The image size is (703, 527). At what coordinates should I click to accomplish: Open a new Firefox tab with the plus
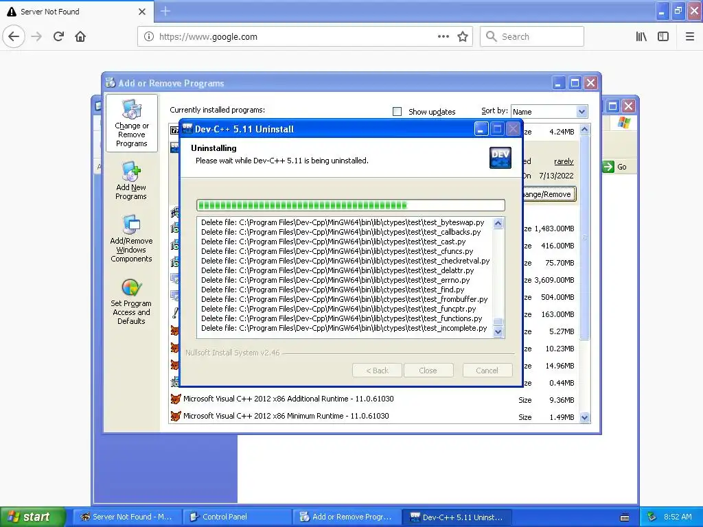coord(165,11)
